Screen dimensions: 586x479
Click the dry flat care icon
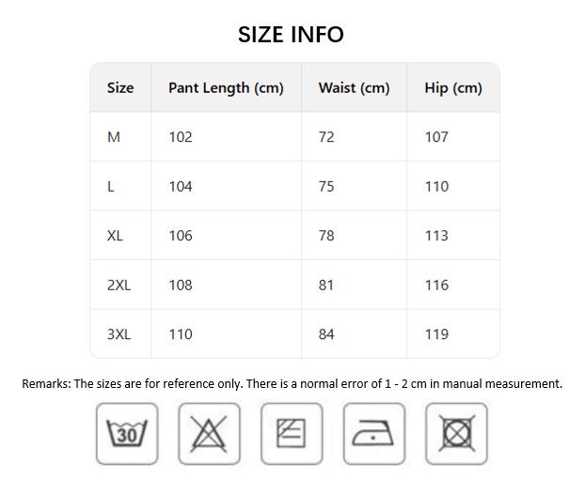tap(292, 434)
